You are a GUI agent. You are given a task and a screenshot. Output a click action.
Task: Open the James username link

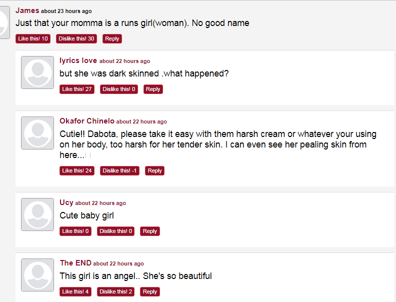(27, 10)
